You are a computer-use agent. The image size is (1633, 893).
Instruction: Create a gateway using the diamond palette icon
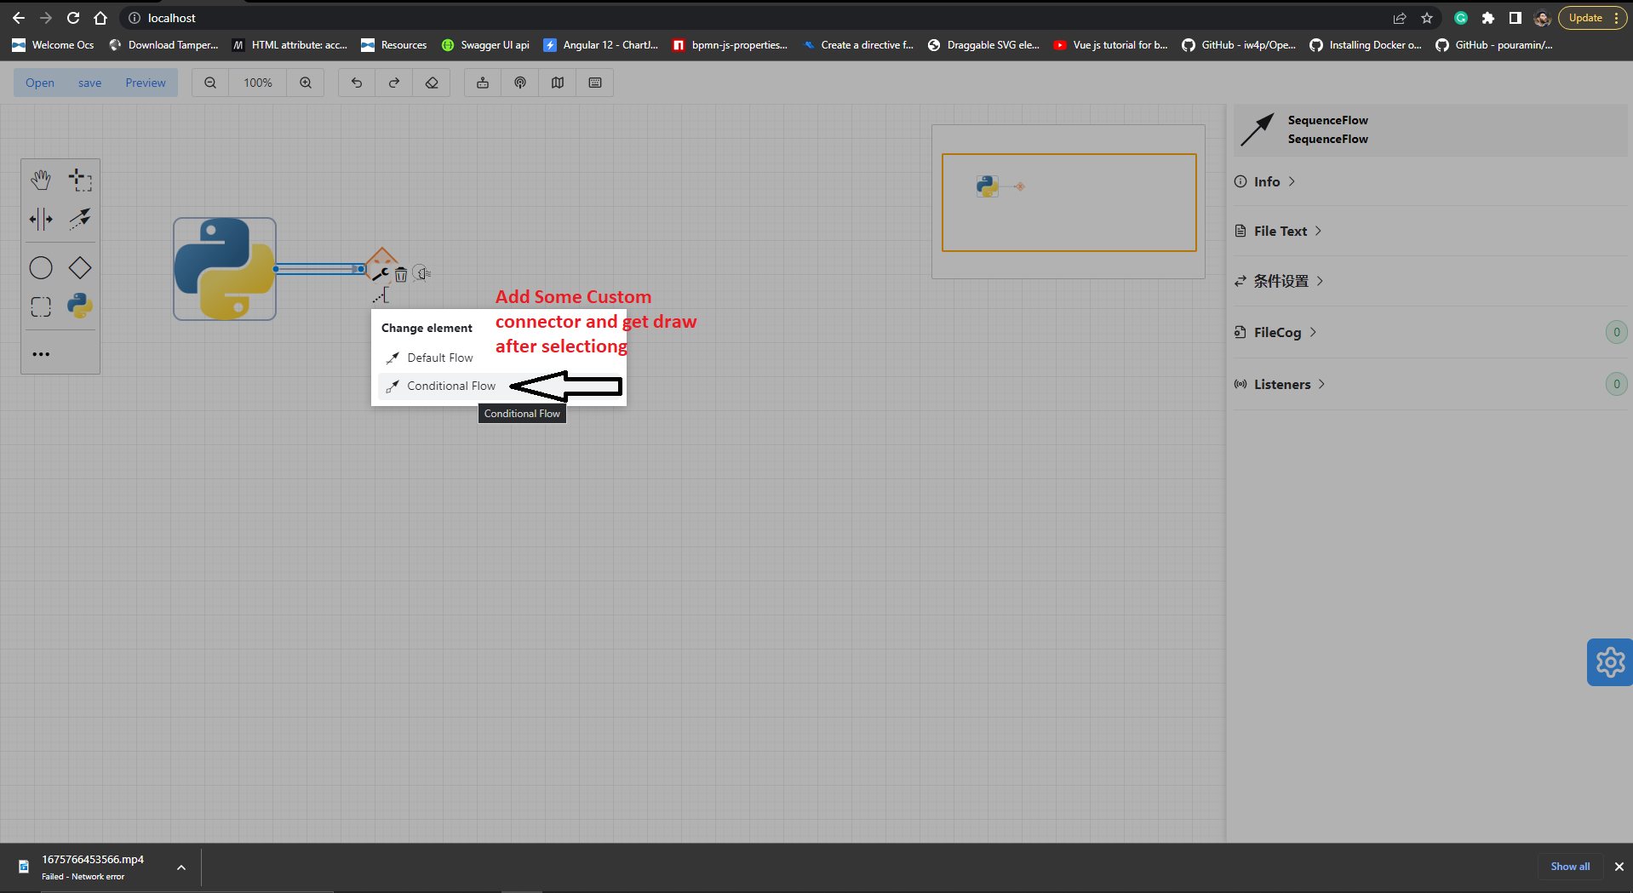79,267
